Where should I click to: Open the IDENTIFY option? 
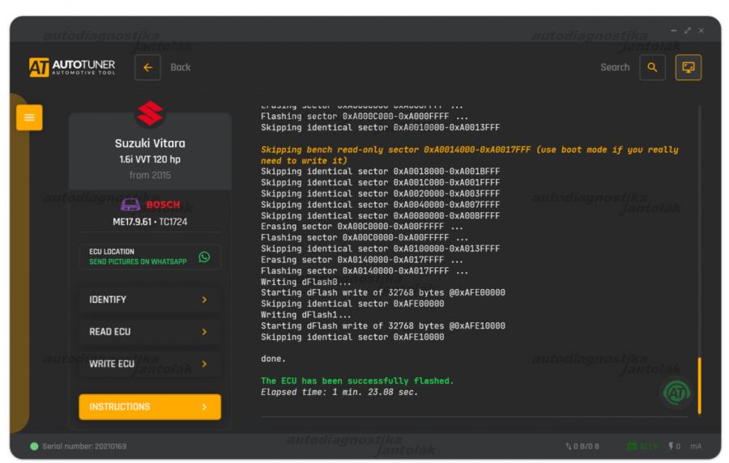(150, 299)
